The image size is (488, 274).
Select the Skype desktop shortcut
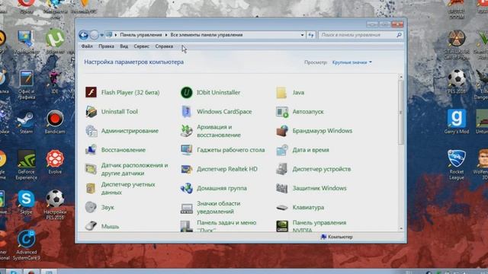point(26,202)
